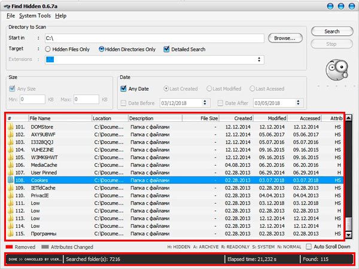This screenshot has width=359, height=269.
Task: Click folder icon of row 102 AXY9UBWF
Action: click(10, 134)
